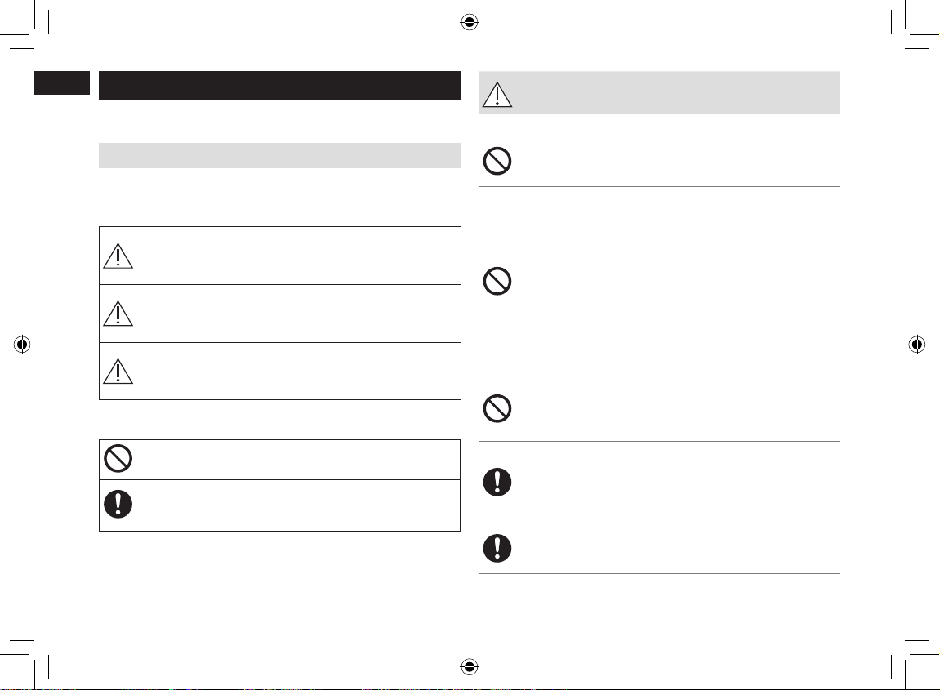
Task: Click the upper black exclamation circle in the right column
Action: [x=497, y=482]
